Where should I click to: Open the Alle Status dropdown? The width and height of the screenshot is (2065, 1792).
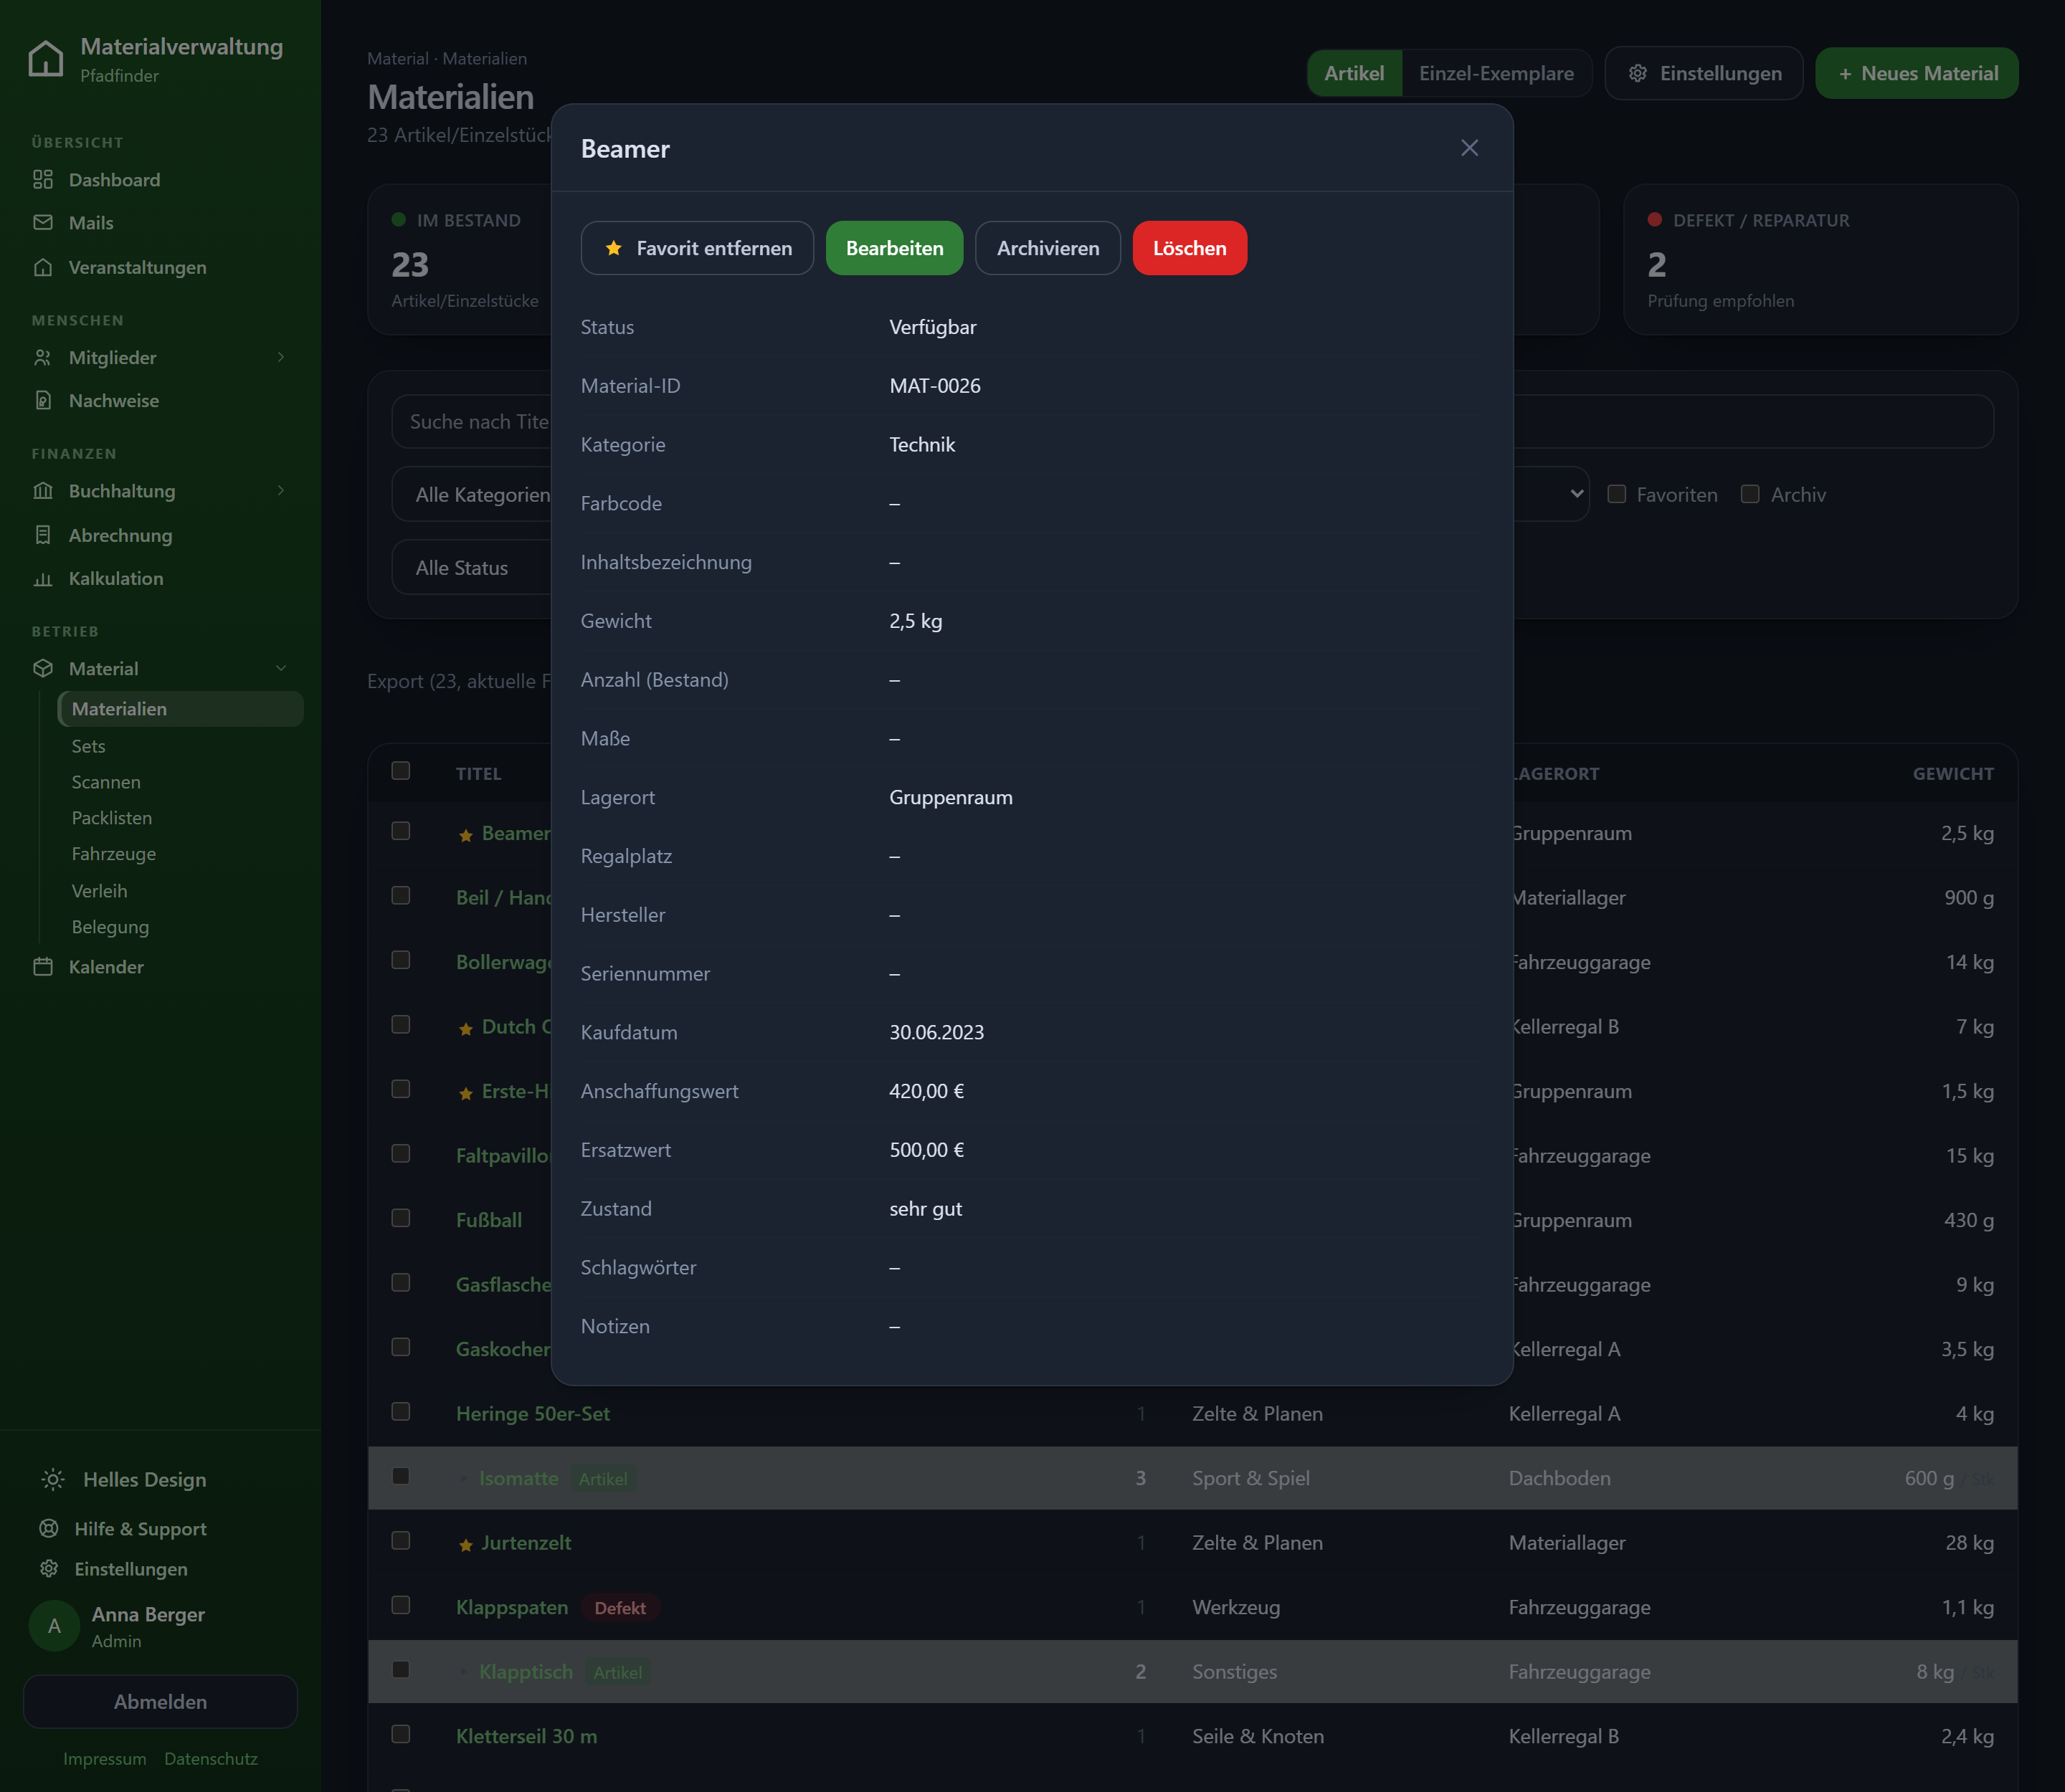point(473,567)
